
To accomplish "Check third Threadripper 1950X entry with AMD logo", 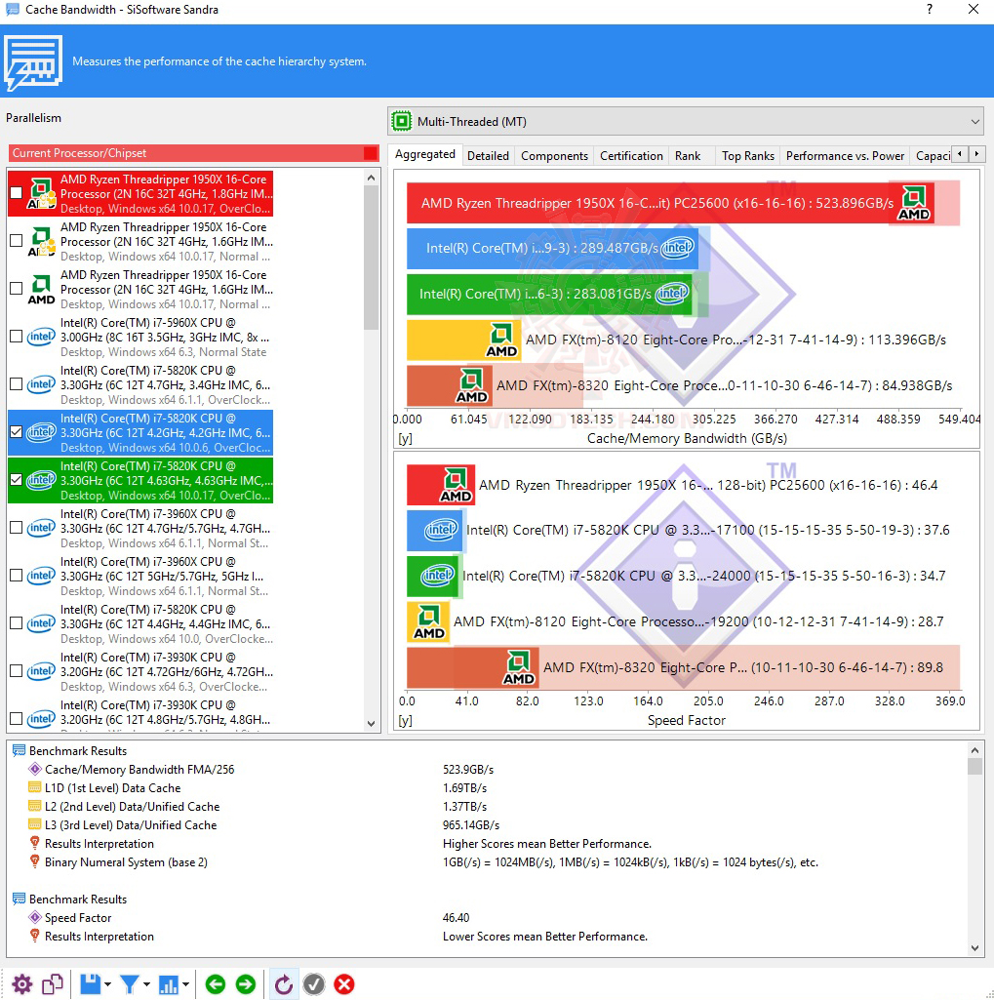I will point(17,288).
